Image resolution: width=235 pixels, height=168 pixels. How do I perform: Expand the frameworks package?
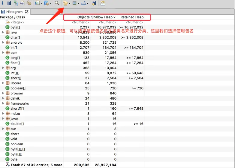coord(3,103)
